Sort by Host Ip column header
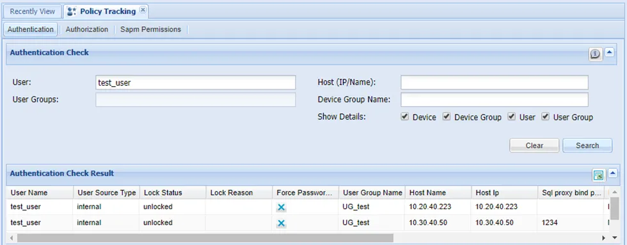The image size is (627, 245). [x=505, y=193]
